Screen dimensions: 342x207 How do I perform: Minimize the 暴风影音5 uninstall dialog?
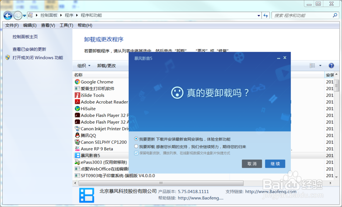(x=278, y=58)
